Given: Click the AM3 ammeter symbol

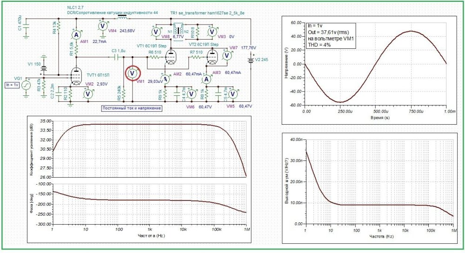Looking at the screenshot, I should point(207,80).
